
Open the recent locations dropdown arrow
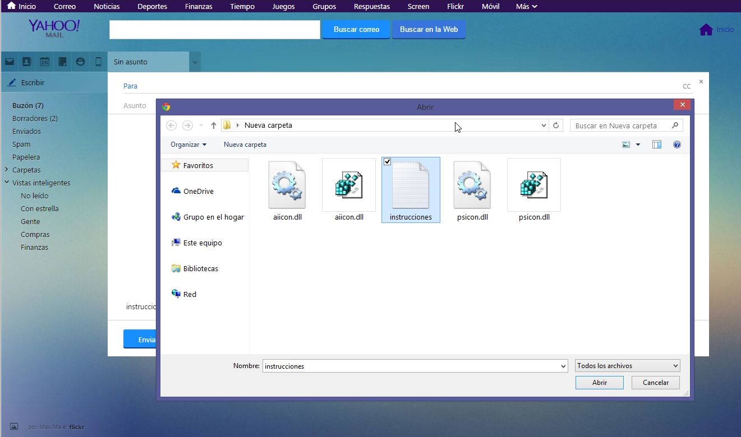[x=201, y=125]
